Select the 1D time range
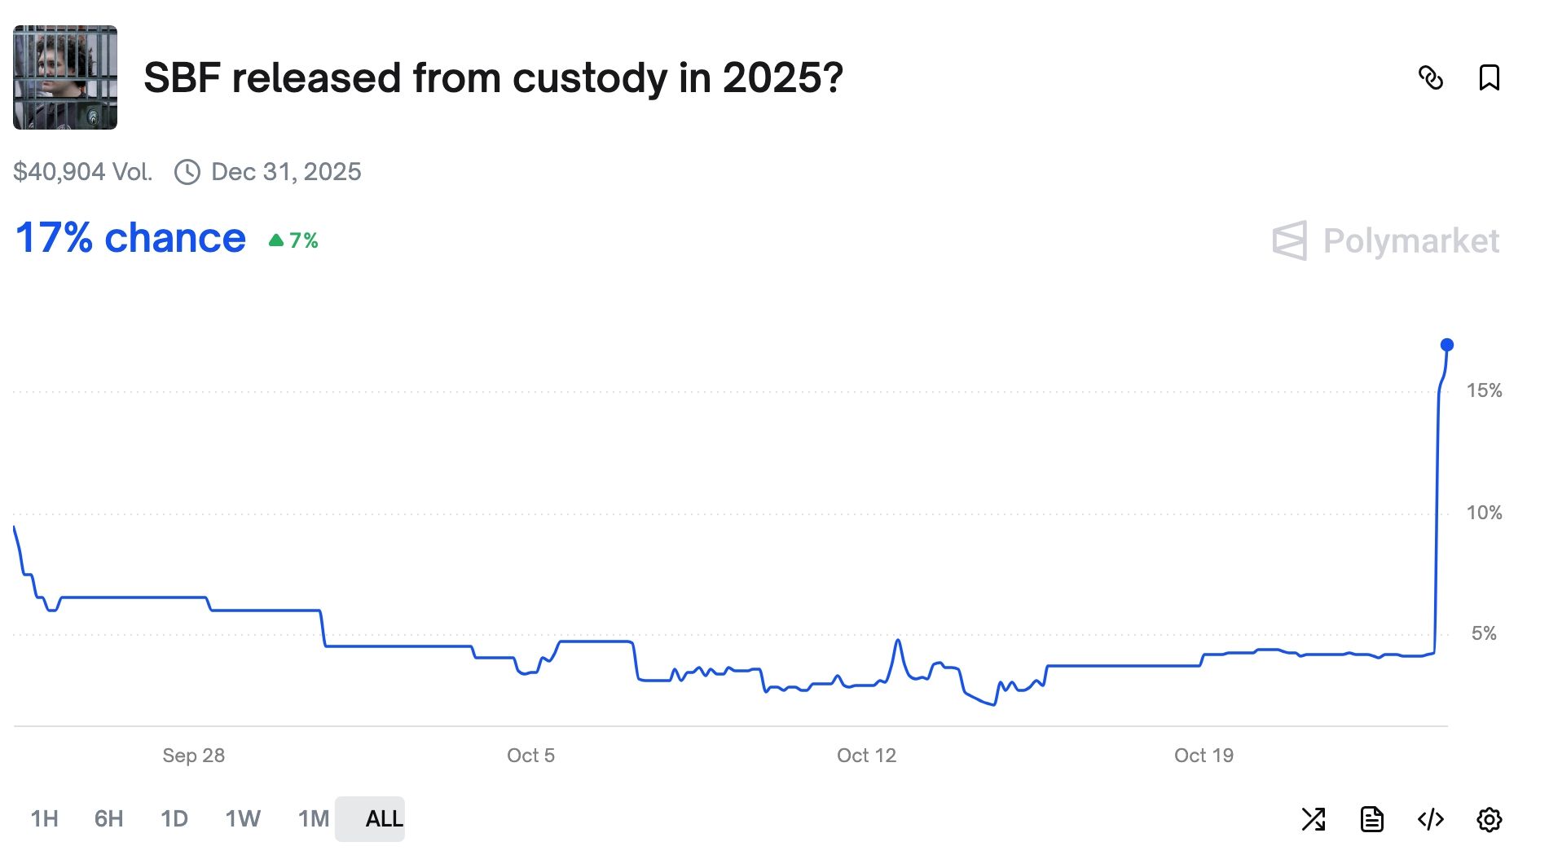The width and height of the screenshot is (1549, 864). pos(174,818)
